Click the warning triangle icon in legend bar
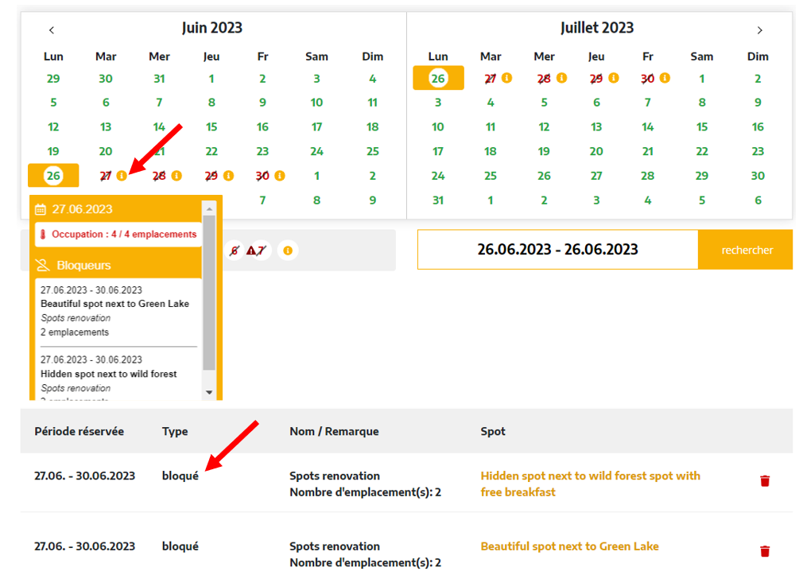803x575 pixels. pos(252,251)
